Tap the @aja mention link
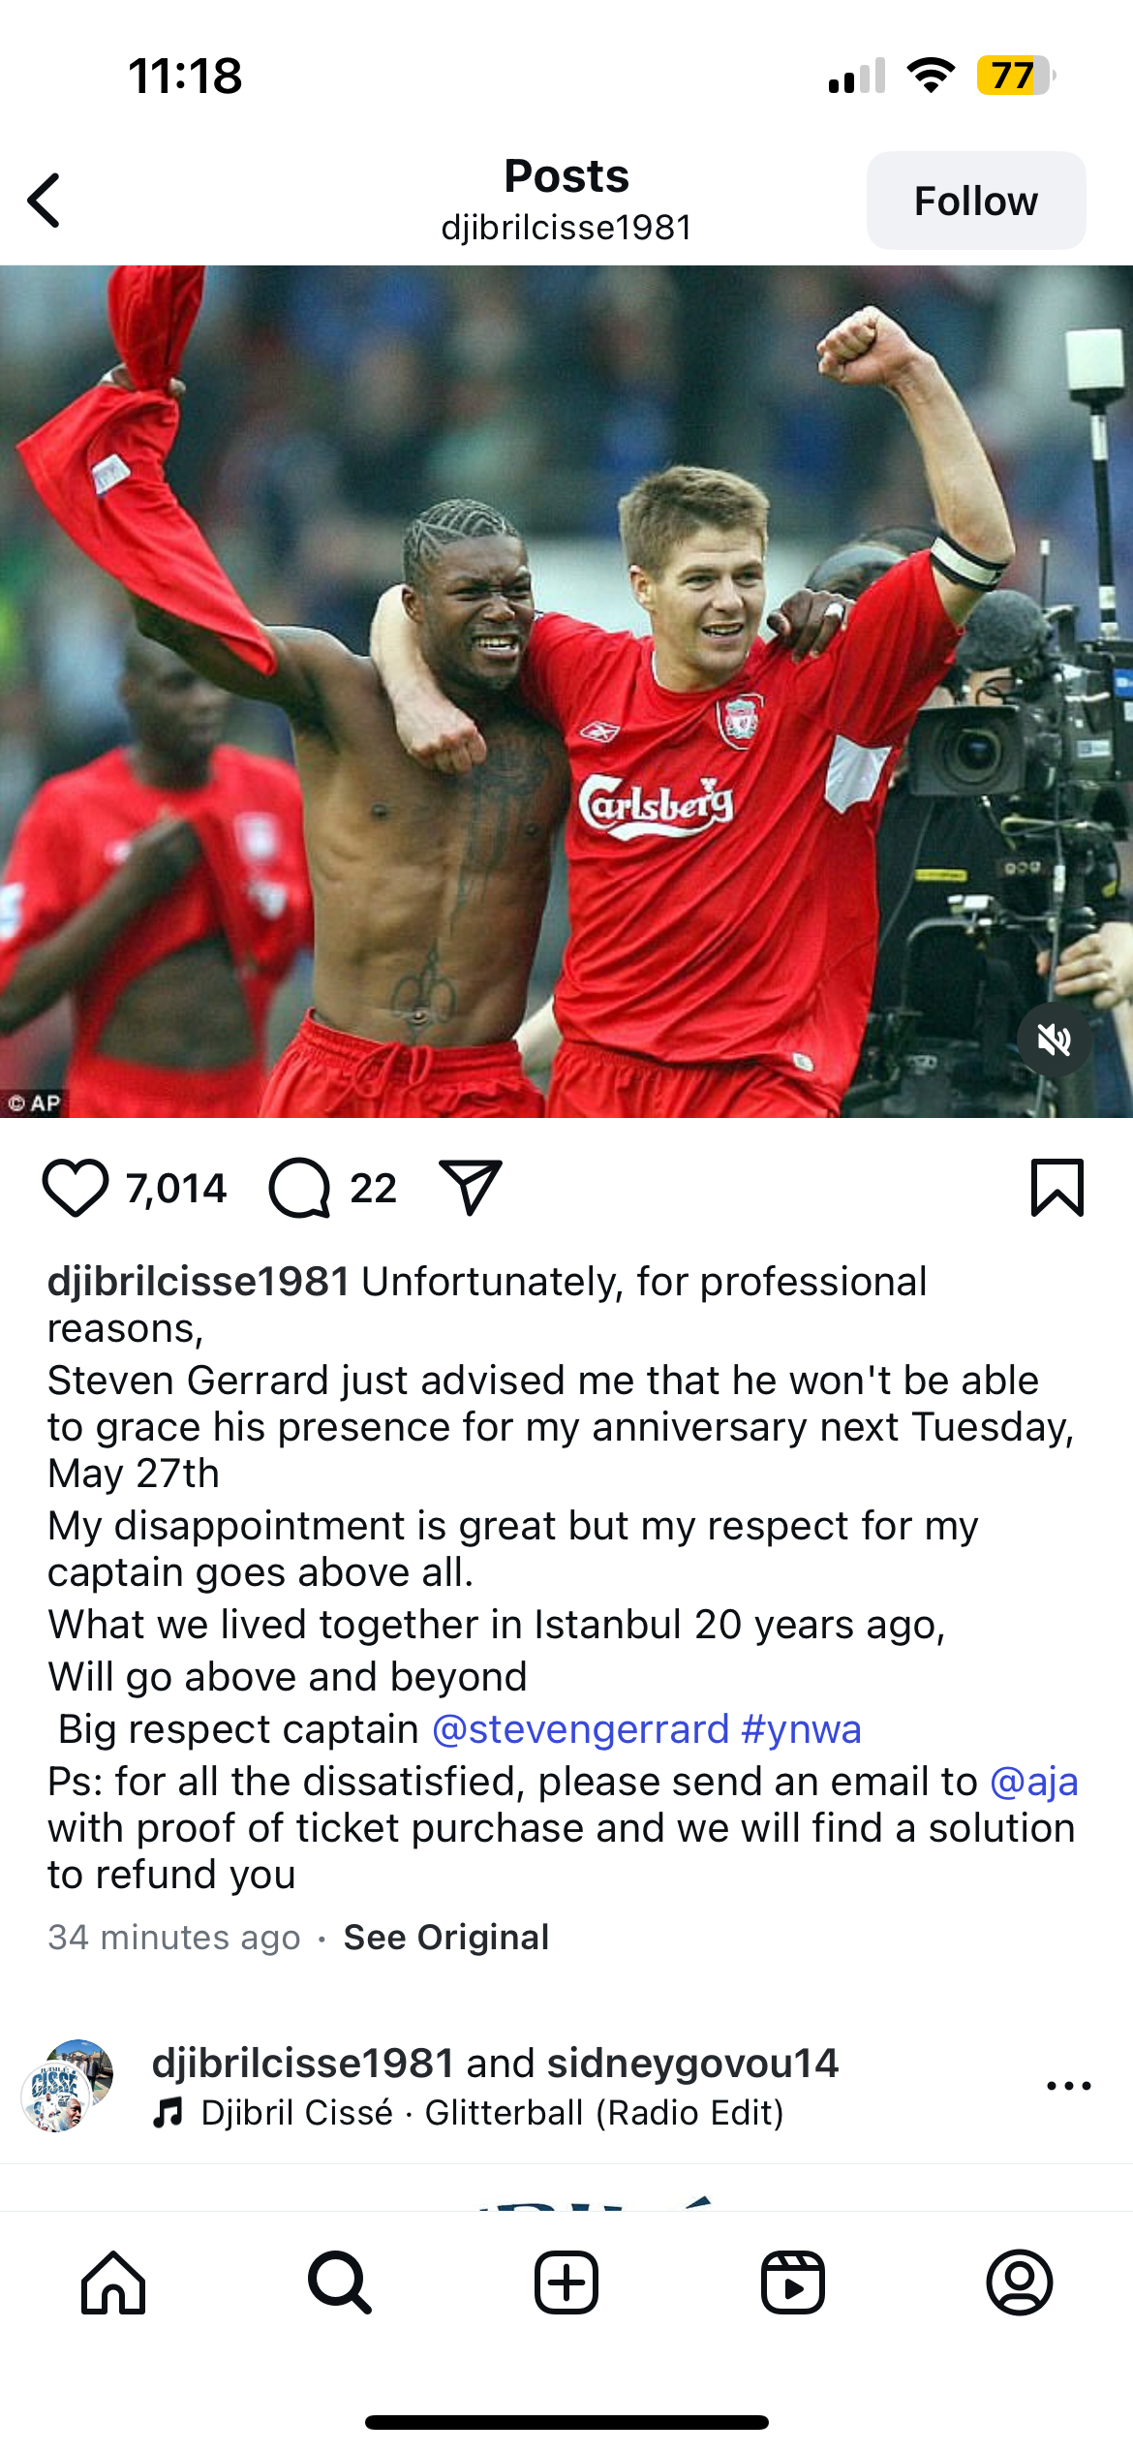Screen dimensions: 1133x2453 1034,1782
